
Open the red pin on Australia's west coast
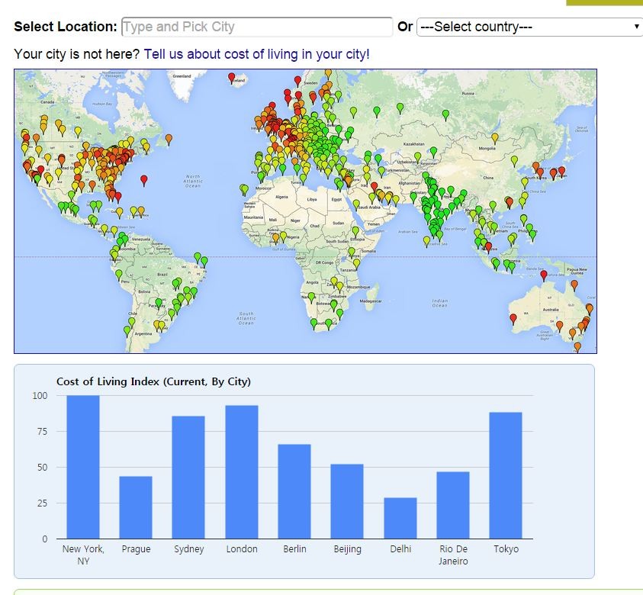[513, 317]
